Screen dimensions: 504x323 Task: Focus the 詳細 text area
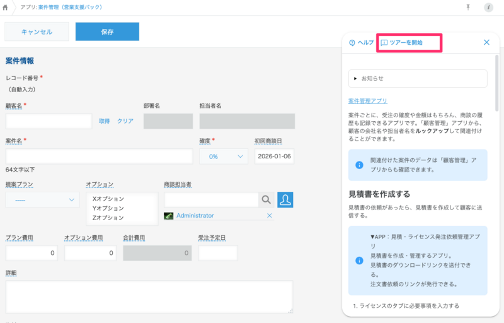coord(149,297)
